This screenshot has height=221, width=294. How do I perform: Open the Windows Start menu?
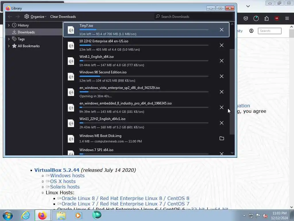point(8,215)
